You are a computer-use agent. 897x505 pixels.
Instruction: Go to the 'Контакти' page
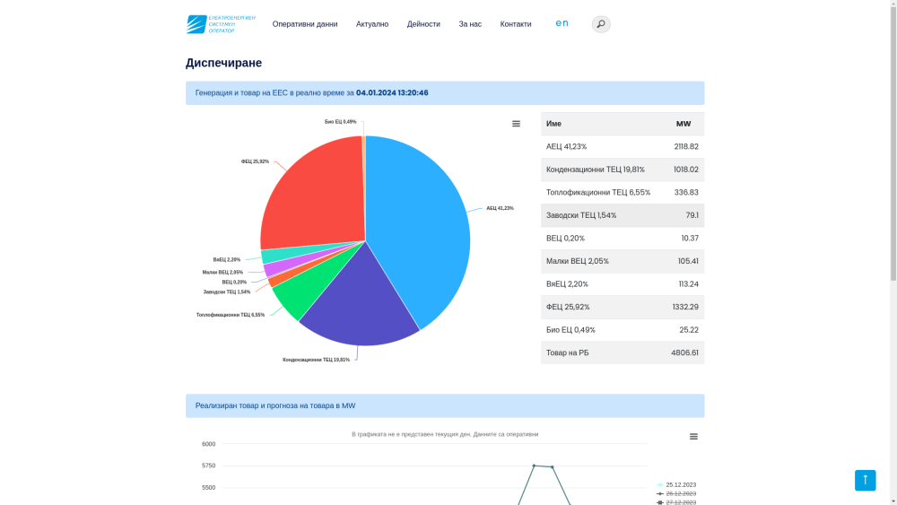click(x=516, y=24)
